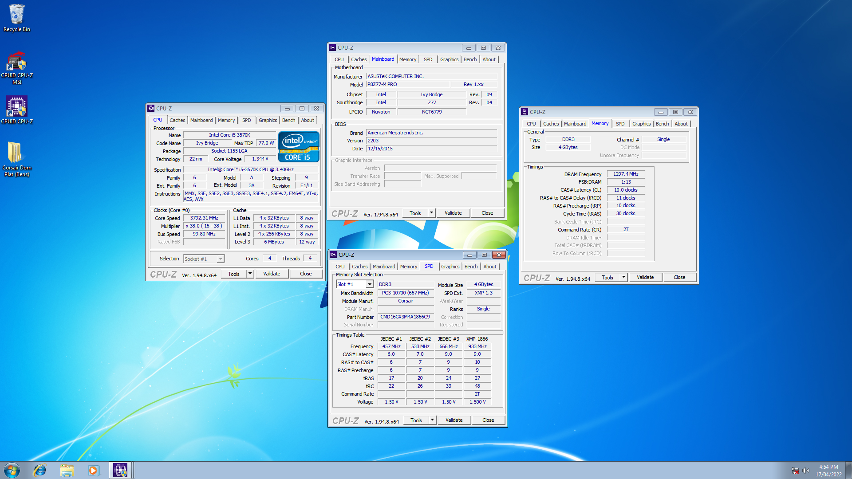Open the Corsair Dom Plat (Bens) folder
The width and height of the screenshot is (852, 479).
pyautogui.click(x=17, y=159)
